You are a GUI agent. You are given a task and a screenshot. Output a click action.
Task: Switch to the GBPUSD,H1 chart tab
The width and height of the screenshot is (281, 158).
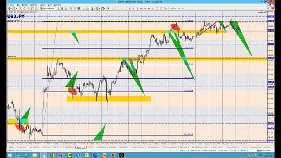point(69,147)
